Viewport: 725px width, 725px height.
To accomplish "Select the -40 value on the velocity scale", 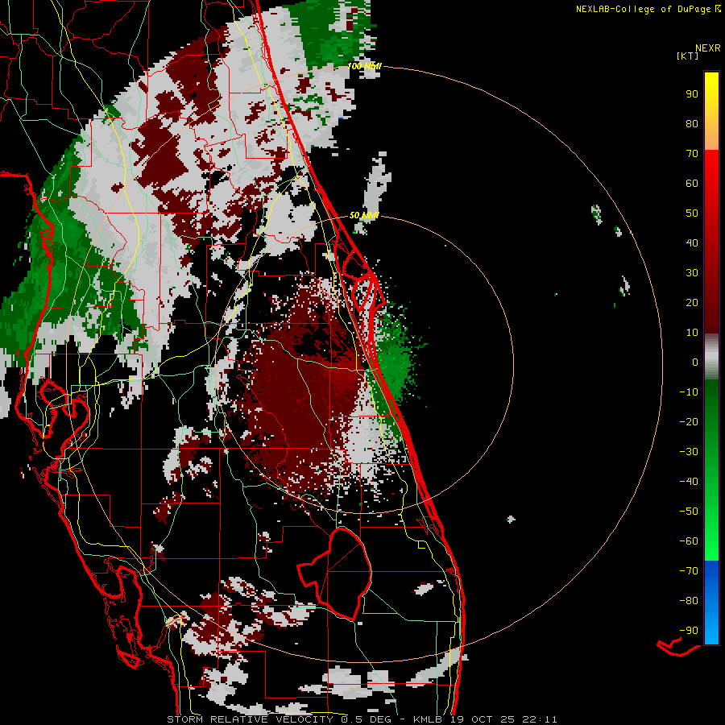I will pyautogui.click(x=689, y=482).
